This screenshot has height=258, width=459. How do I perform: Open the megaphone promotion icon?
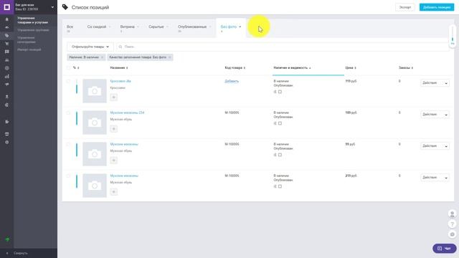(x=6, y=85)
